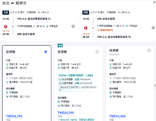Viewport: 156px width, 121px height.
Task: Select the TripFlex economy fare option
Action: [x=97, y=52]
